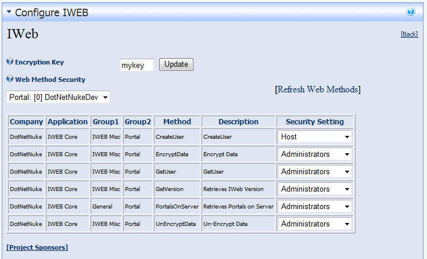Click the Back link
The height and width of the screenshot is (259, 427).
click(409, 34)
